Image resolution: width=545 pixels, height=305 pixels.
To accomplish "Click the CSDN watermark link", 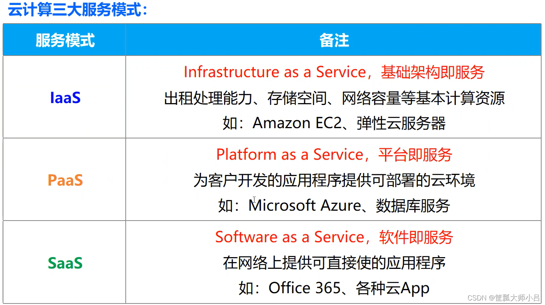I will coord(477,298).
